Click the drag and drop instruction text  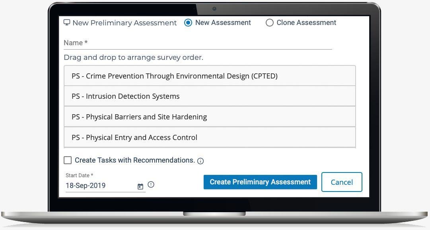coord(133,57)
